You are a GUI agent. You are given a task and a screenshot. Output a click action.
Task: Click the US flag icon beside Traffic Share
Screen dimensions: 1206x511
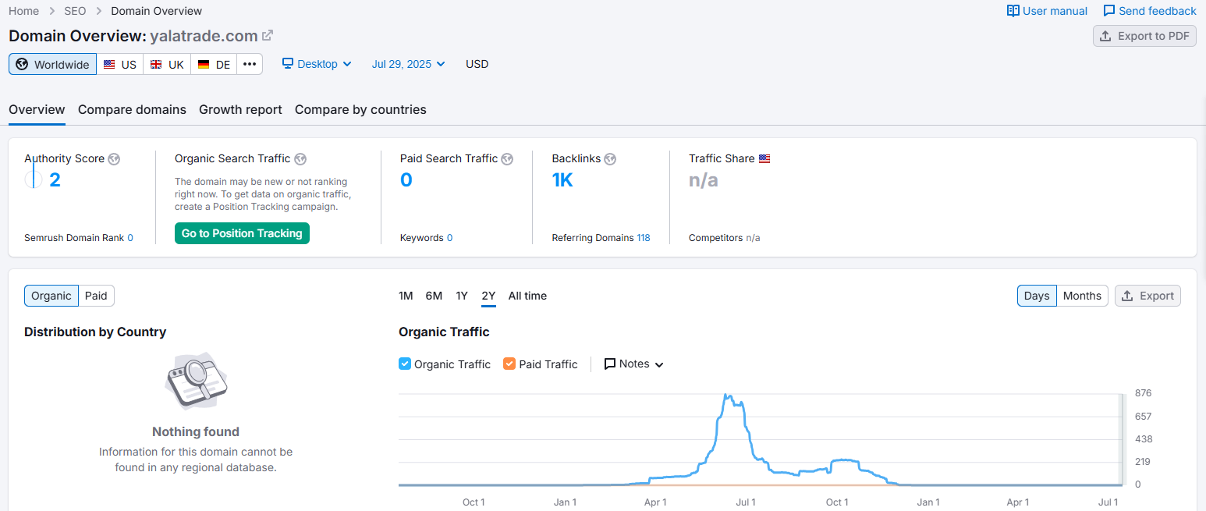click(764, 158)
